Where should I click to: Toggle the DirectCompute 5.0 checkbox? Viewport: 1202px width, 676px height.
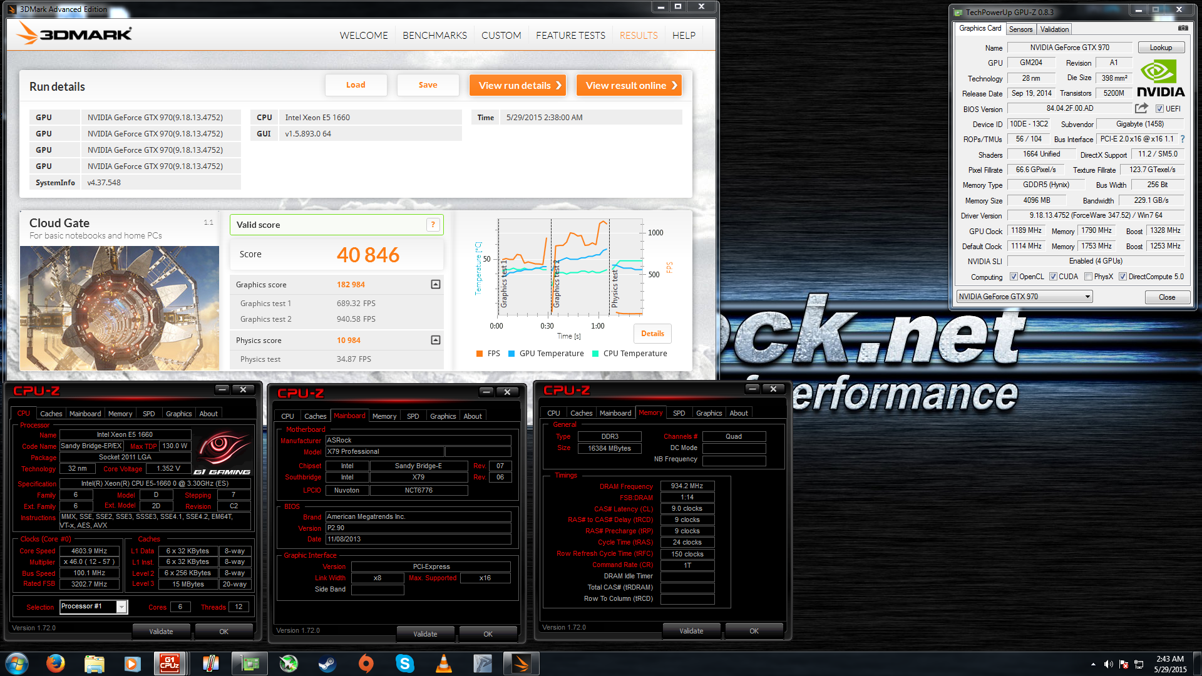(1122, 277)
